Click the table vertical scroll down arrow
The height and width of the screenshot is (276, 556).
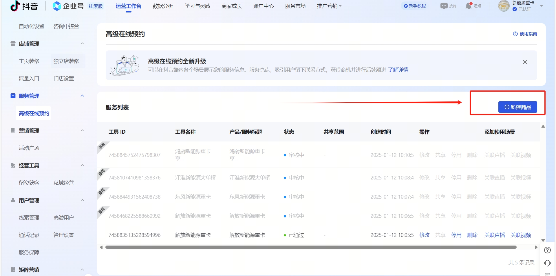(x=543, y=240)
